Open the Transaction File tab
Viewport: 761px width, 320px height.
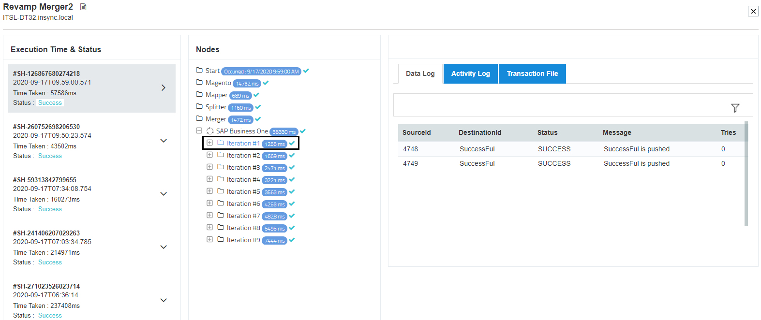(x=532, y=73)
